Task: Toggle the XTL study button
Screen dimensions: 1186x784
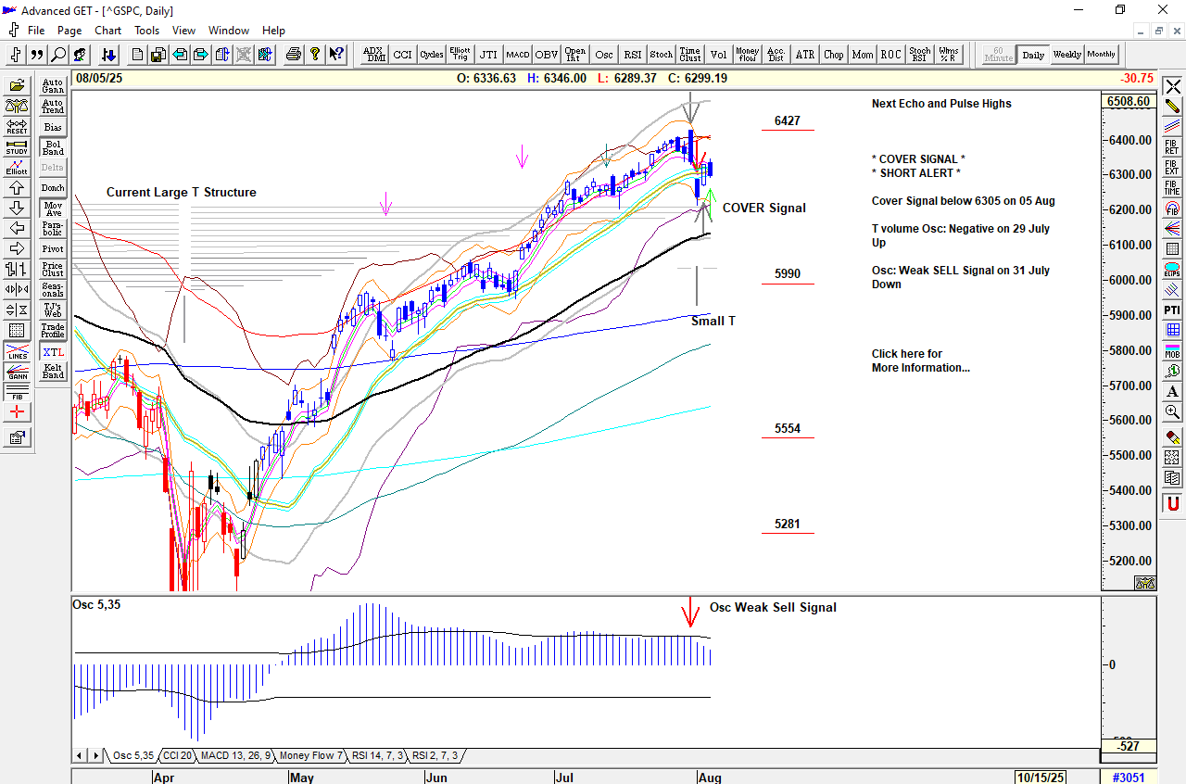Action: click(53, 352)
